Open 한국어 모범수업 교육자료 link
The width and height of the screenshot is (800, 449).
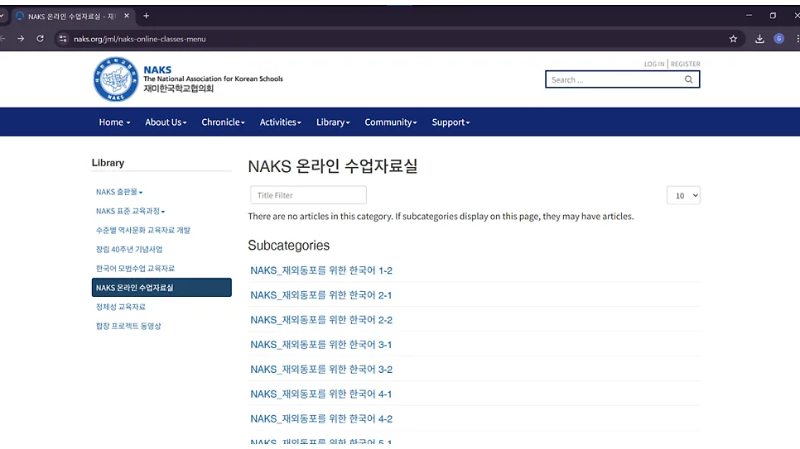pos(135,269)
